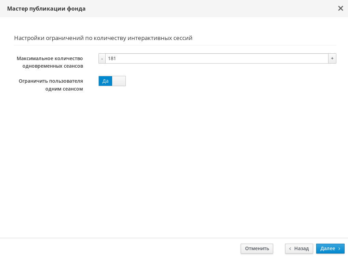Click the interactive session limits section heading
This screenshot has width=348, height=258.
tap(103, 38)
